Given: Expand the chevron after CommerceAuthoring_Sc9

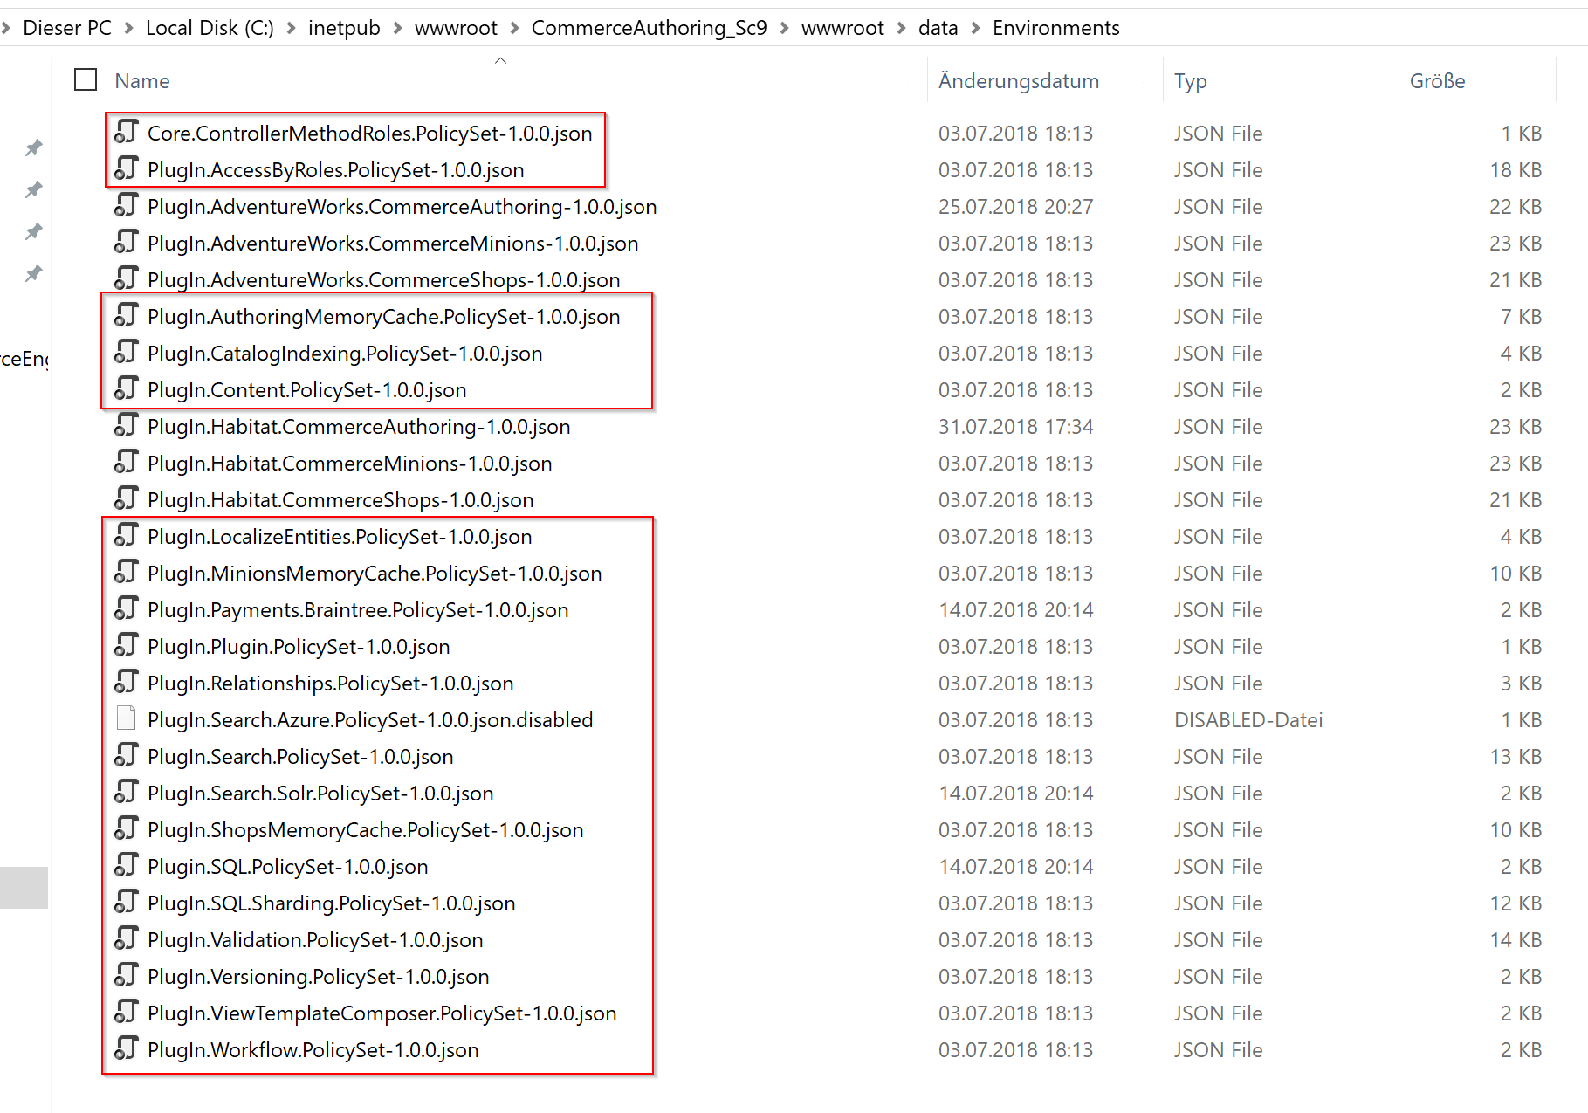Looking at the screenshot, I should [x=784, y=28].
